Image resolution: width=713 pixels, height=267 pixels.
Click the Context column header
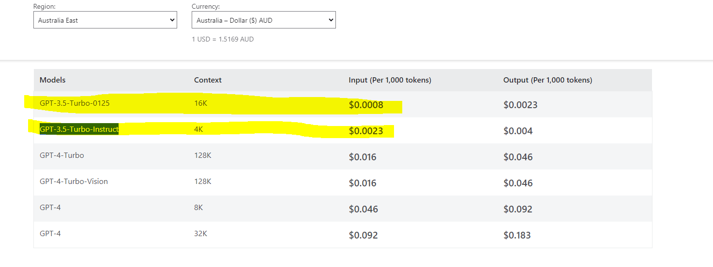click(x=208, y=80)
